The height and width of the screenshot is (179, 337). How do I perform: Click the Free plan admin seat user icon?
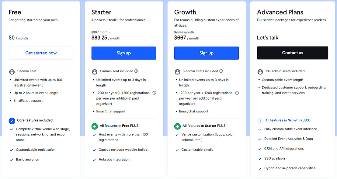pos(12,72)
